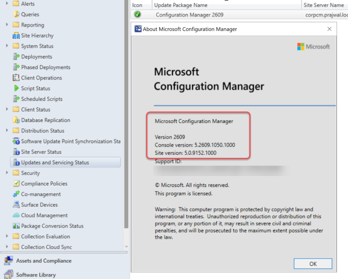Click the System Status folder icon

pos(16,46)
